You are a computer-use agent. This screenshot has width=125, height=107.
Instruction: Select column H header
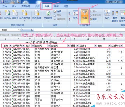(x=104, y=39)
